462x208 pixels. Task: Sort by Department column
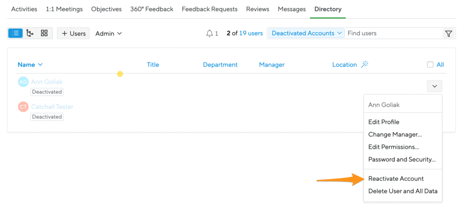click(220, 65)
